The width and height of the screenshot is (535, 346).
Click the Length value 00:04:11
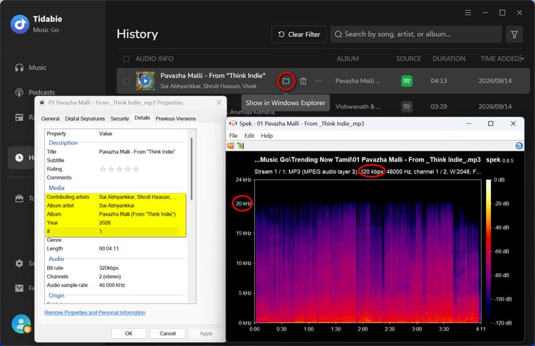[109, 248]
